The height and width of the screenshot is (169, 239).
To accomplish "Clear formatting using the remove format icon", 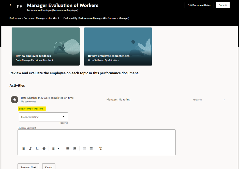I will pyautogui.click(x=101, y=148).
